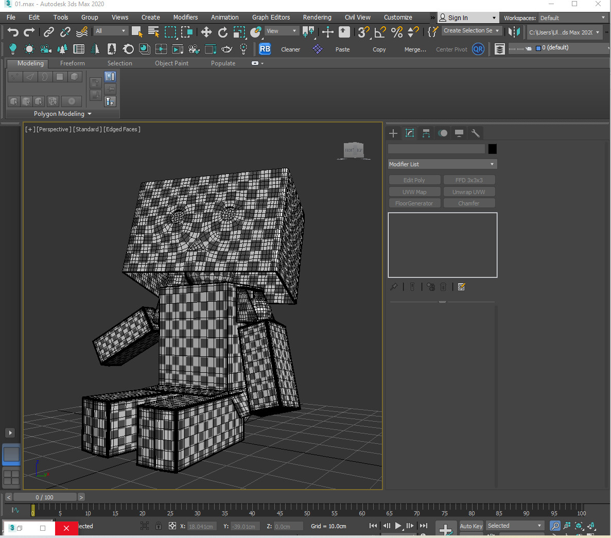The image size is (611, 538).
Task: Toggle Isolate Selection in status bar
Action: [145, 526]
